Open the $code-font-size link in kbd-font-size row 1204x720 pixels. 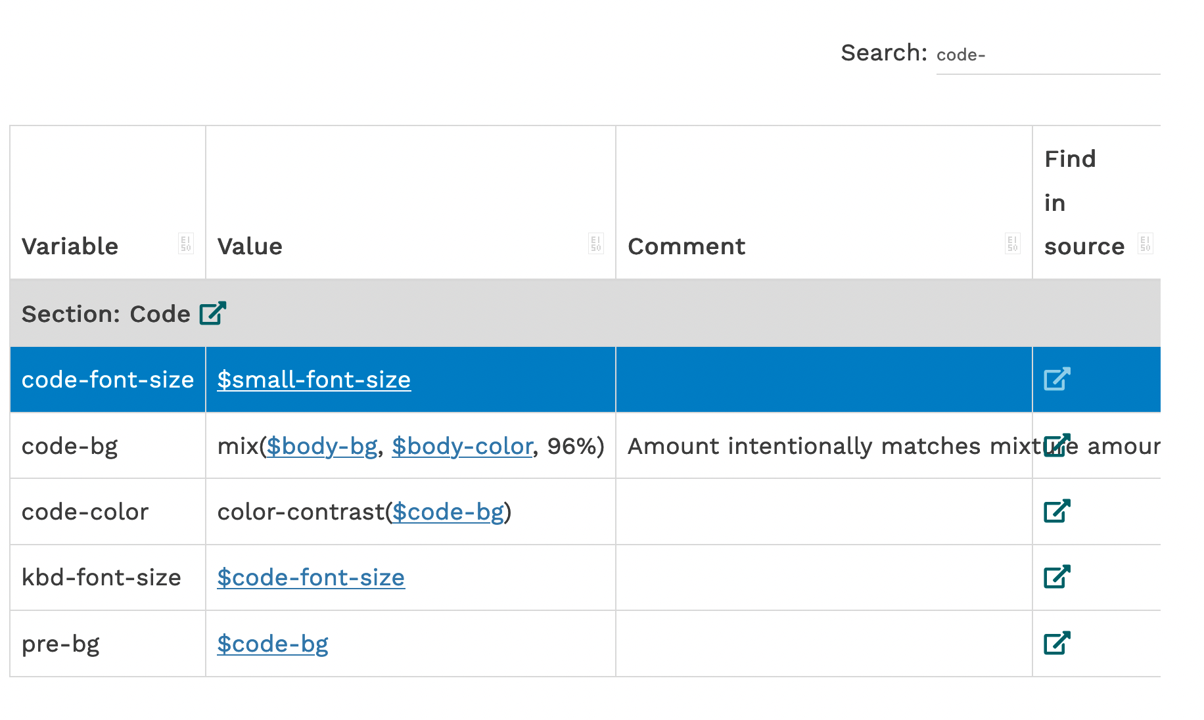click(x=311, y=577)
